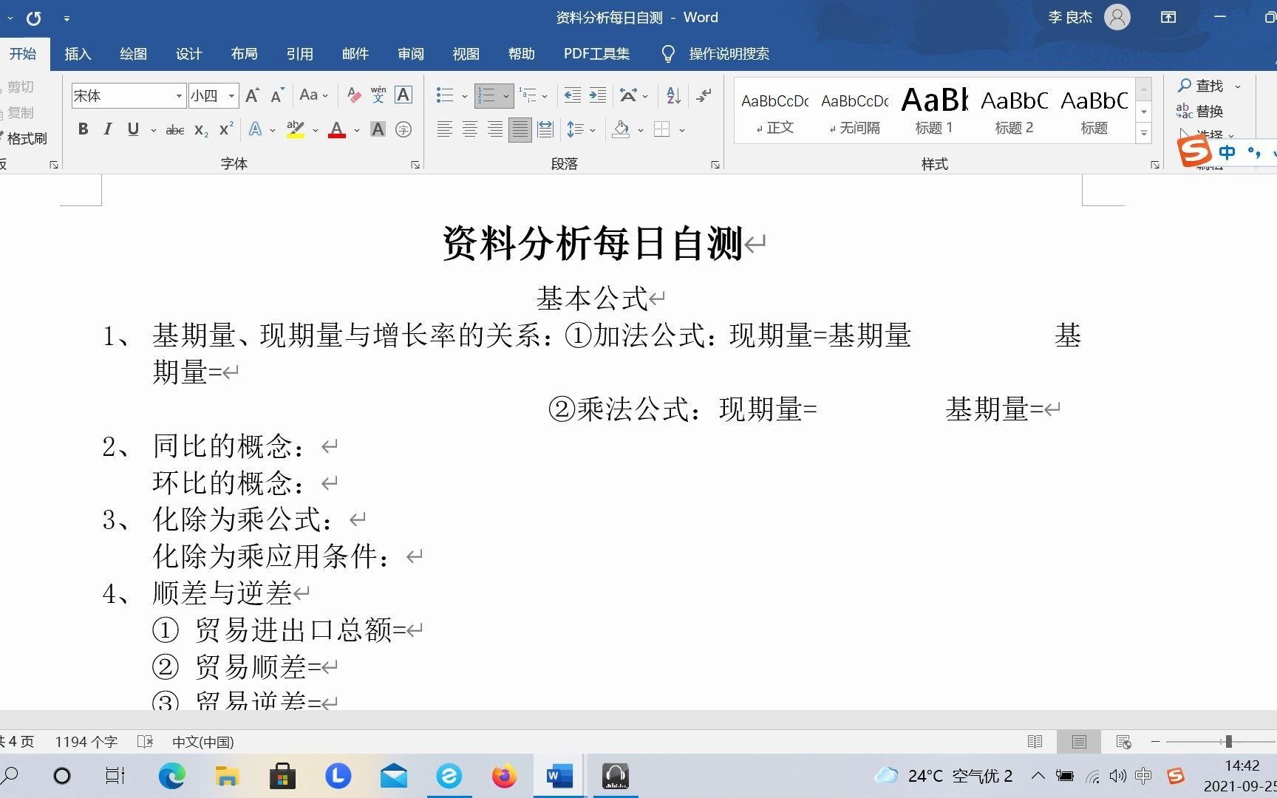This screenshot has height=798, width=1277.
Task: Open the change case Aa dropdown
Action: (313, 95)
